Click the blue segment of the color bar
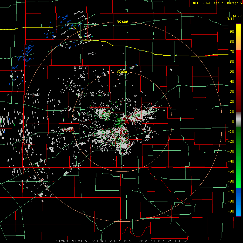 [x=238, y=202]
